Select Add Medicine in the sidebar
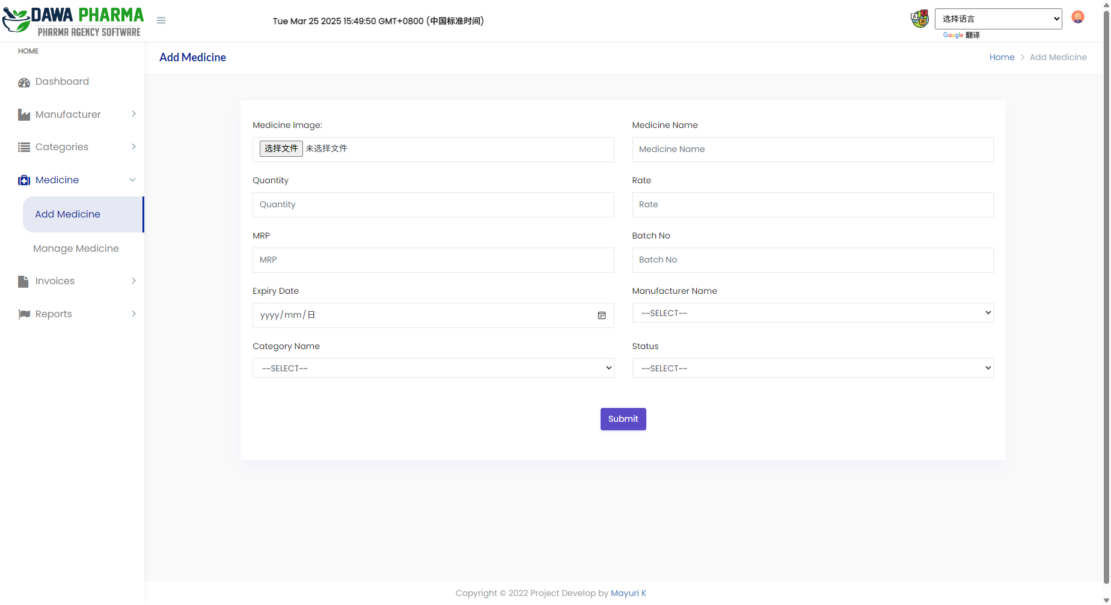The width and height of the screenshot is (1111, 605). (x=67, y=214)
